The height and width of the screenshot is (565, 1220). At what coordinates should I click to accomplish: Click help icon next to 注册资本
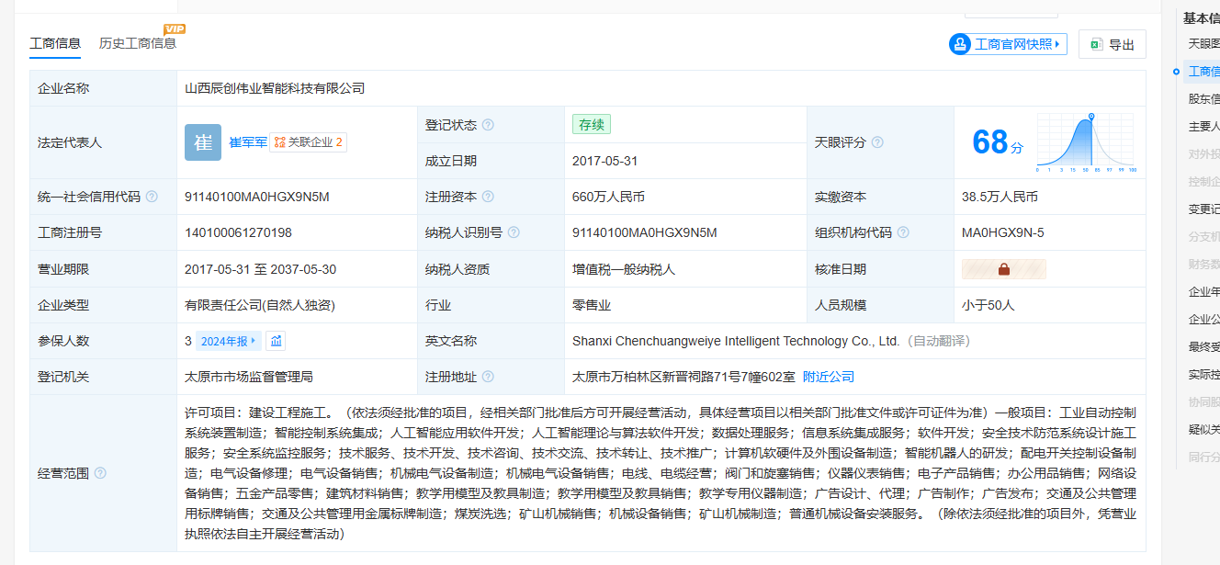click(x=488, y=197)
